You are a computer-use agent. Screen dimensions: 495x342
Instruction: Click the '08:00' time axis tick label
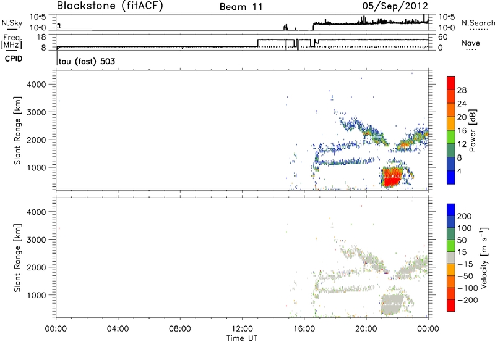(179, 329)
